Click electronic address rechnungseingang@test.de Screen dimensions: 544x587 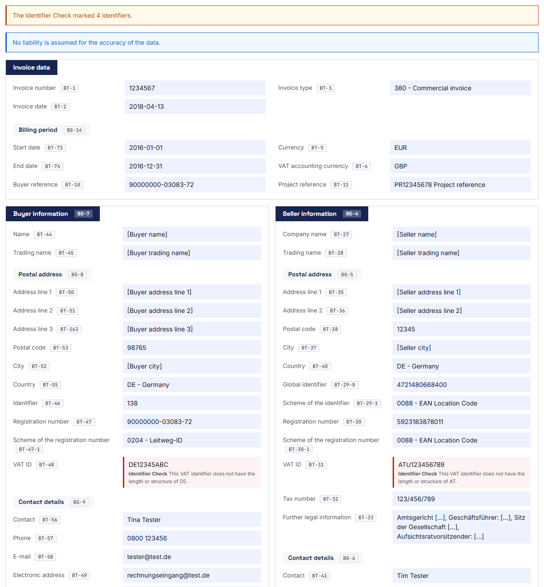[192, 575]
